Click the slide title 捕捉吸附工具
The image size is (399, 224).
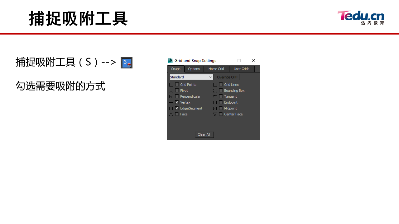pyautogui.click(x=78, y=18)
